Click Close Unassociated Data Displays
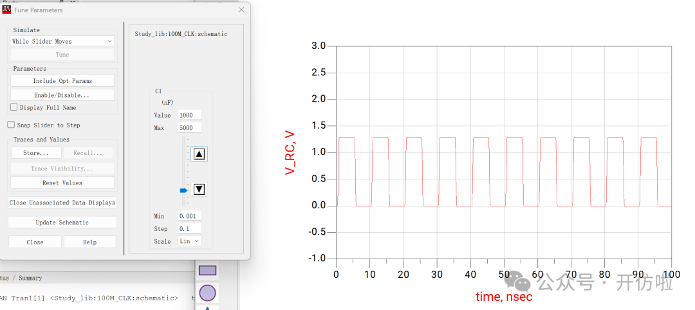Image resolution: width=695 pixels, height=310 pixels. [x=62, y=203]
